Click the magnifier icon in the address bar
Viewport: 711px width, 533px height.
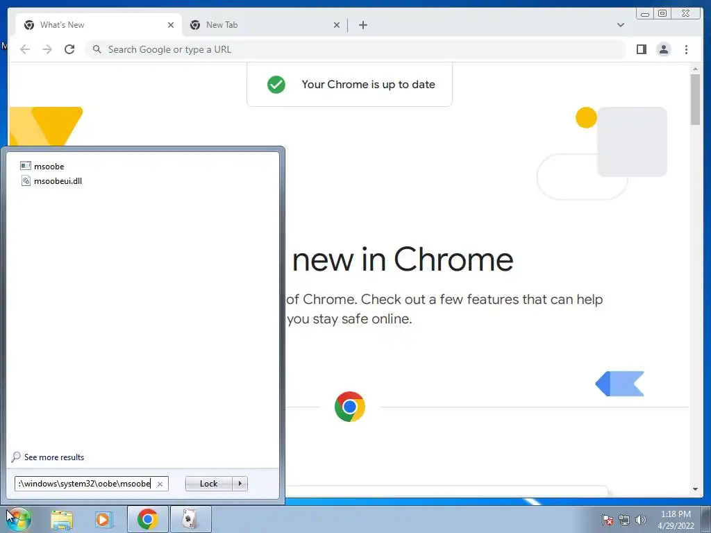(97, 49)
